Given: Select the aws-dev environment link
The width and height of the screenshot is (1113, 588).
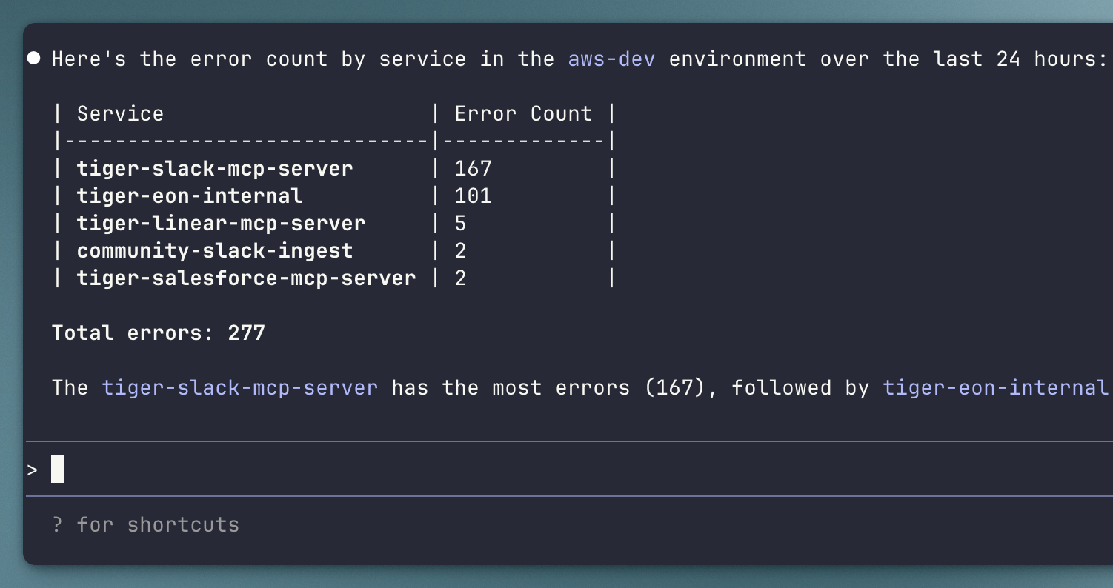Looking at the screenshot, I should 611,59.
